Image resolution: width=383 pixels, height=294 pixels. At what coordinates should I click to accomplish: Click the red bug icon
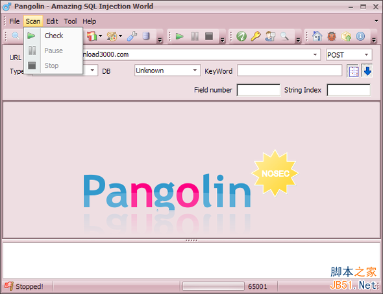coord(332,36)
